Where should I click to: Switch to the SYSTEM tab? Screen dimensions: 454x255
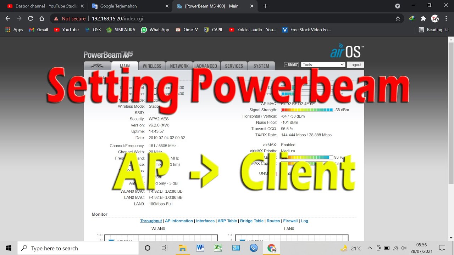(x=261, y=66)
